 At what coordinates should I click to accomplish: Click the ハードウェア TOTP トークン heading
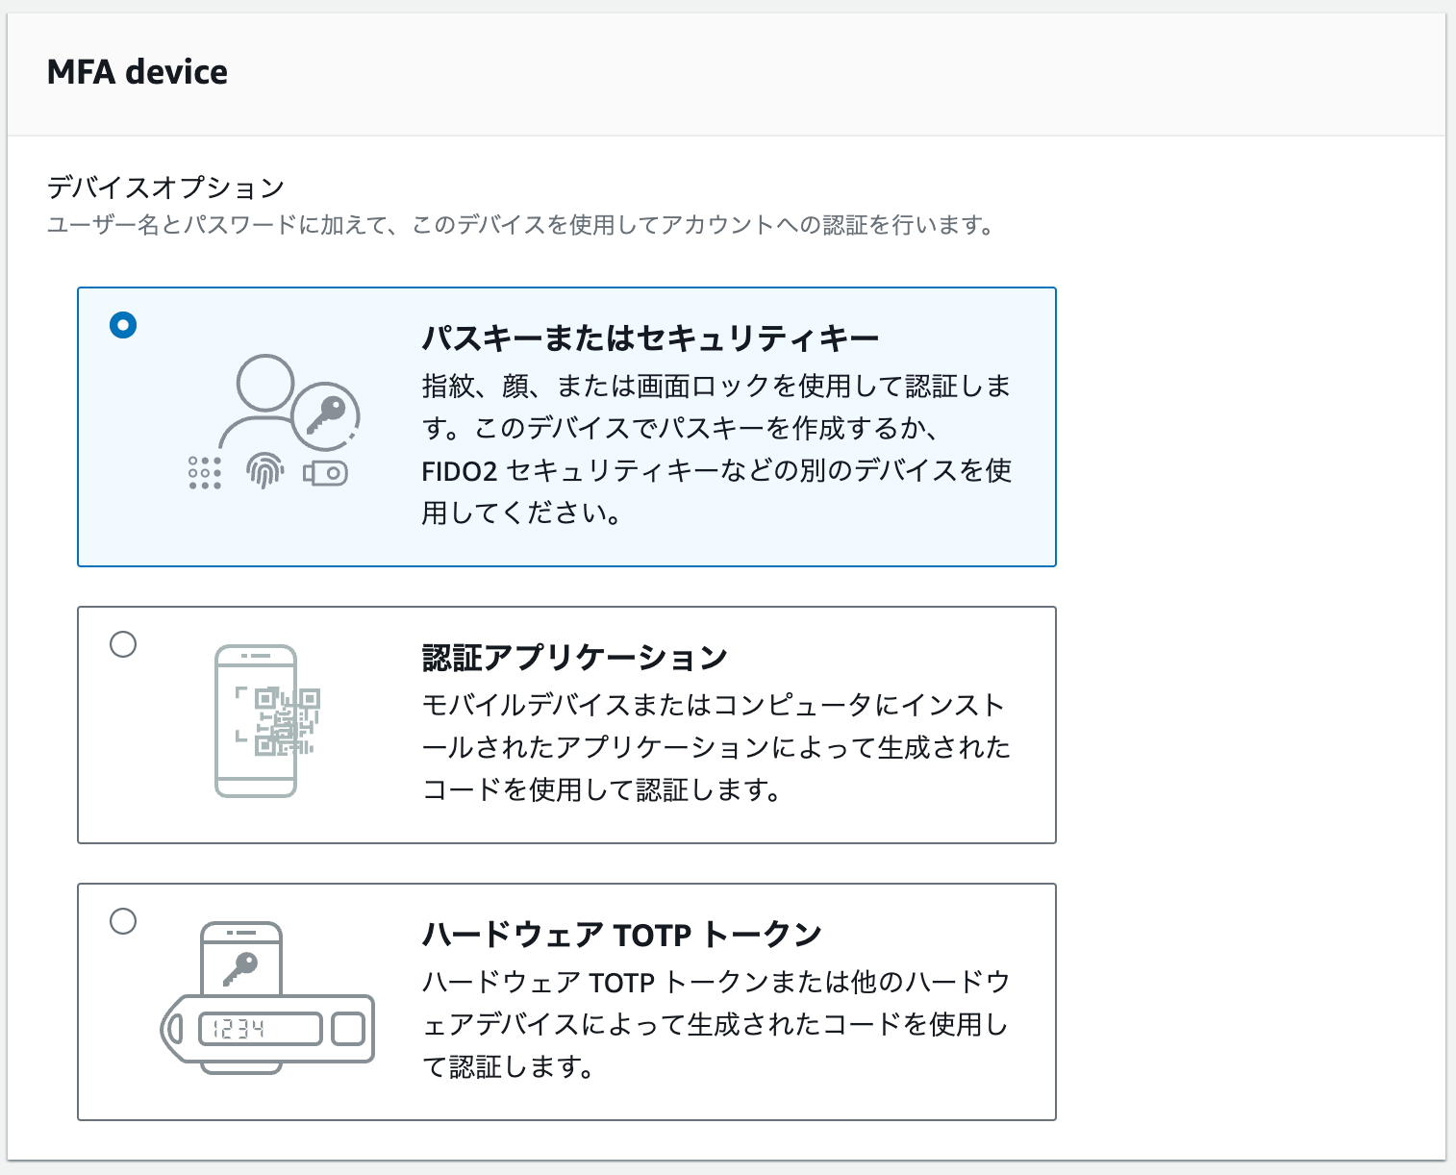coord(621,931)
